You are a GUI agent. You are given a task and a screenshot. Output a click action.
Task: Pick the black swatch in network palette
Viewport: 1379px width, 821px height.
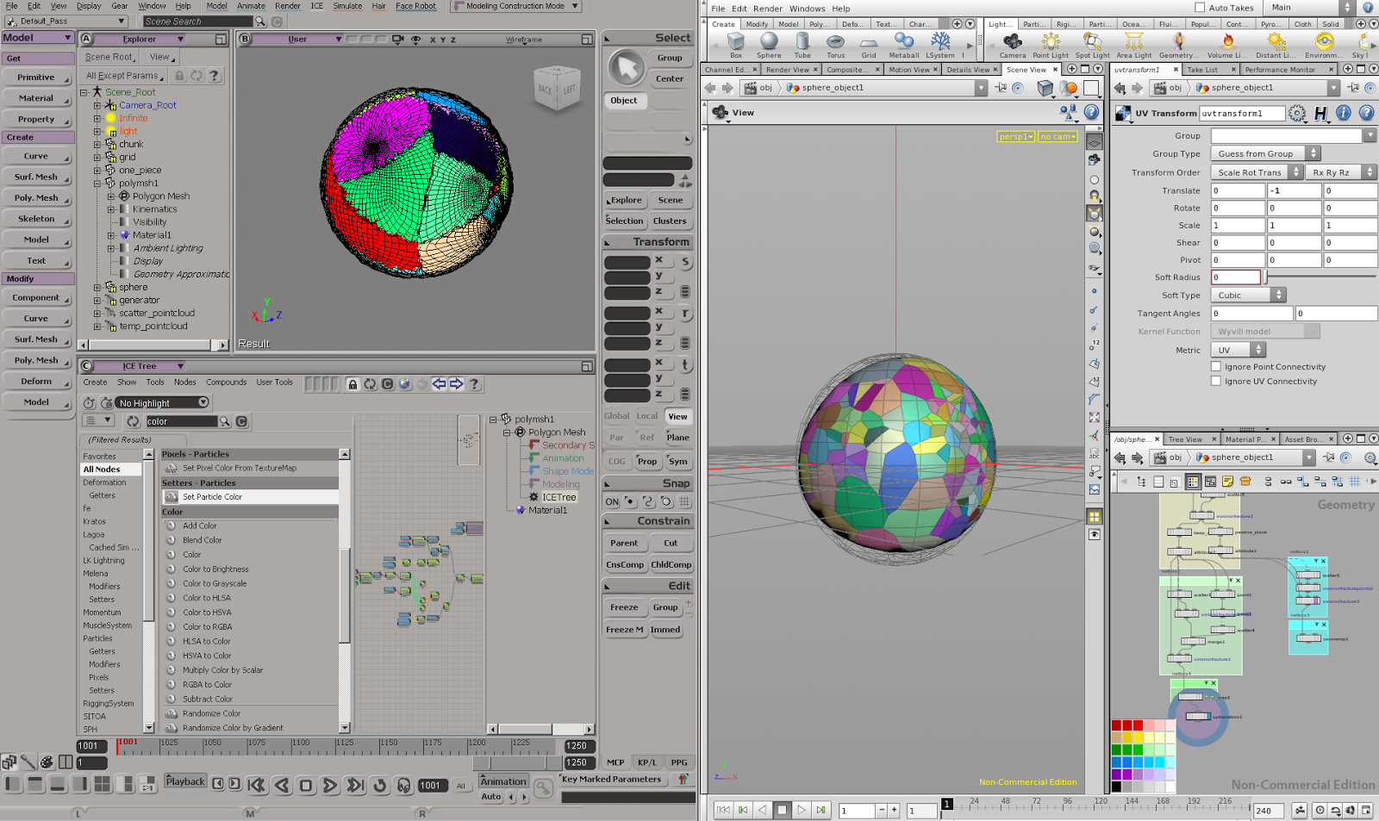click(x=1116, y=787)
